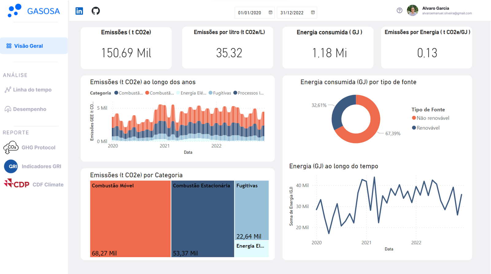The width and height of the screenshot is (491, 274).
Task: Click the 150,69 Mil emissions value
Action: click(126, 53)
